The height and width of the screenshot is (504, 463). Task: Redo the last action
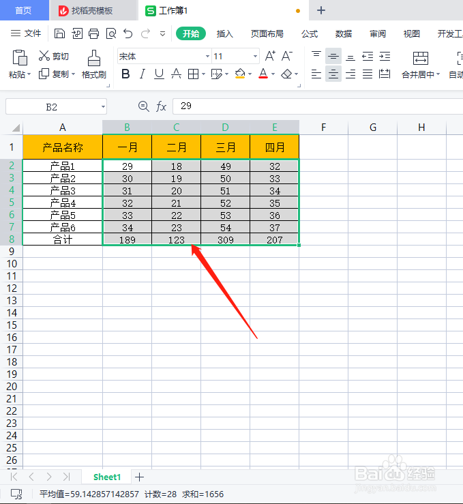tap(145, 33)
